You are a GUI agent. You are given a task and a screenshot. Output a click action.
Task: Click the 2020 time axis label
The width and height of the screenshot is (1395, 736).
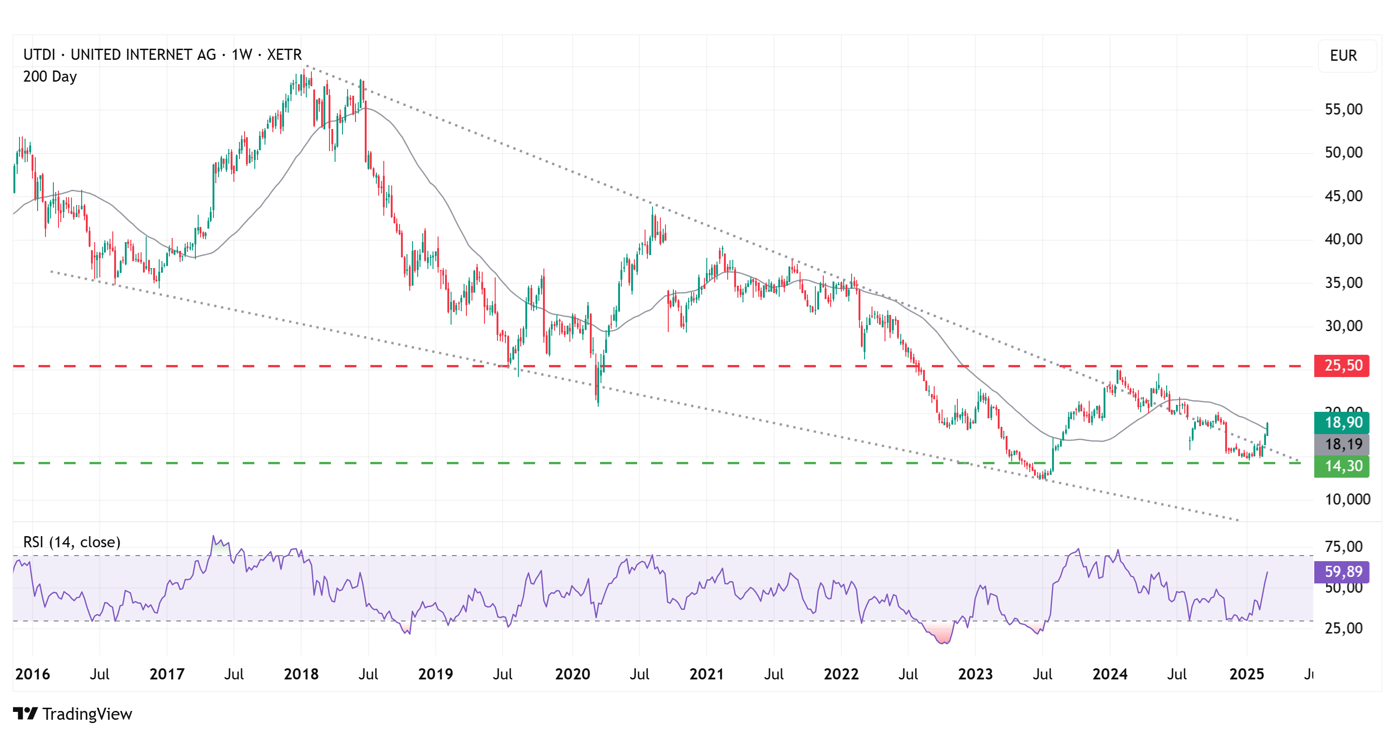[572, 674]
